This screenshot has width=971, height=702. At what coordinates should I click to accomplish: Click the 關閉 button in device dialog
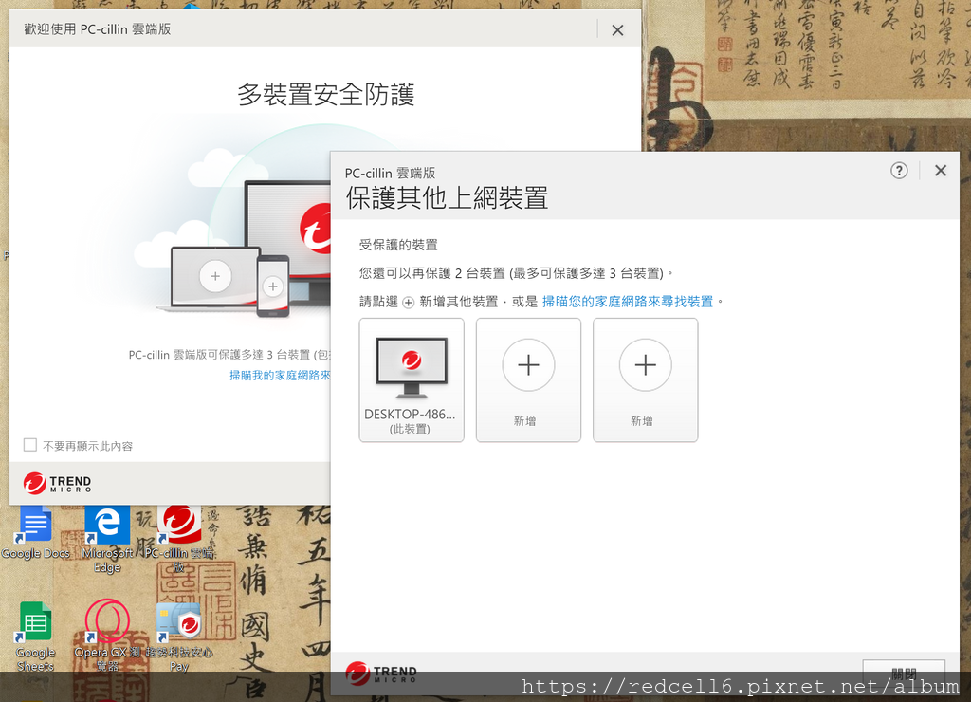904,673
